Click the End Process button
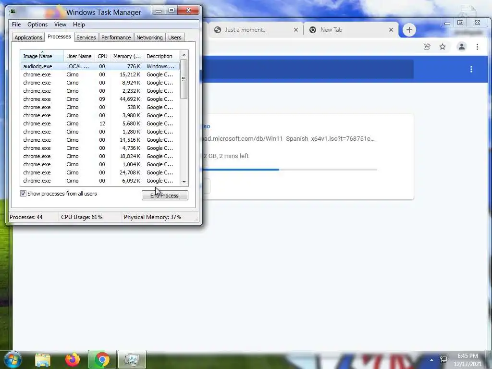This screenshot has height=369, width=492. tap(165, 196)
